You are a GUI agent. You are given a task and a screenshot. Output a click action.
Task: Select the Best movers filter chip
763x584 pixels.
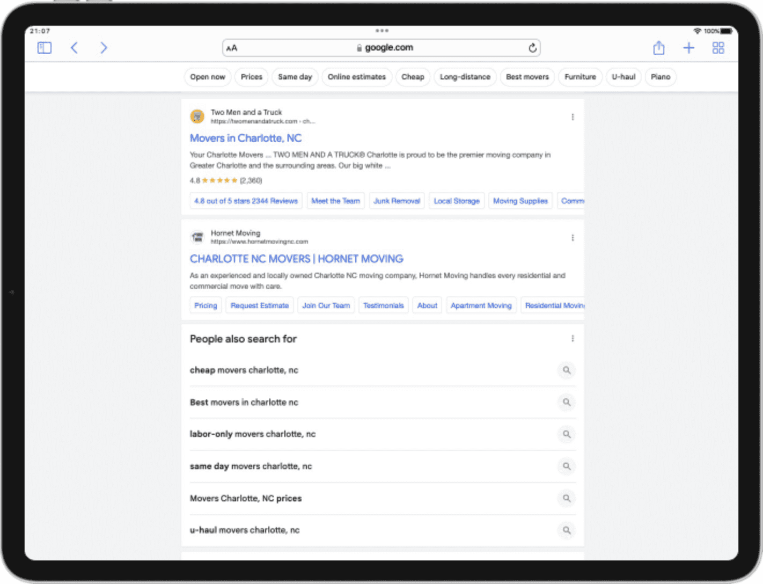coord(527,77)
